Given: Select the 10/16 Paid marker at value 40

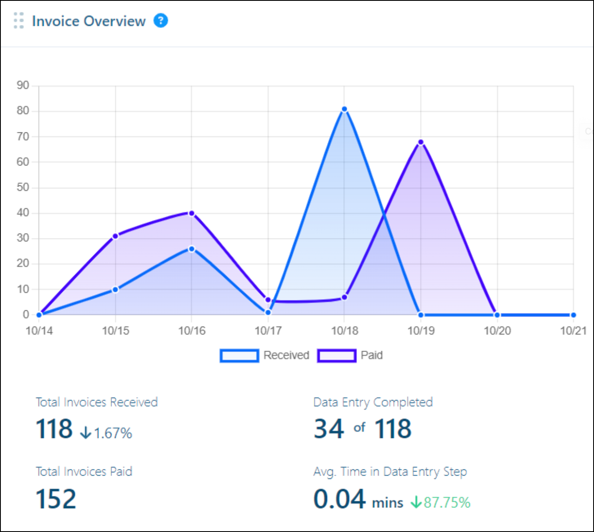Looking at the screenshot, I should [x=192, y=213].
